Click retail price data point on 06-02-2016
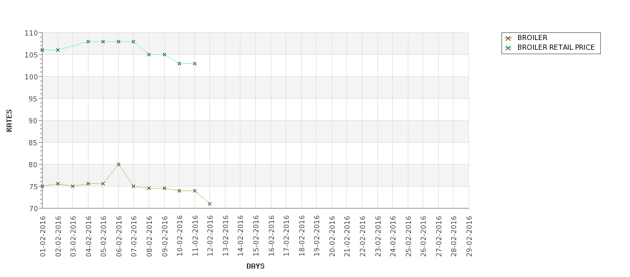 click(118, 41)
